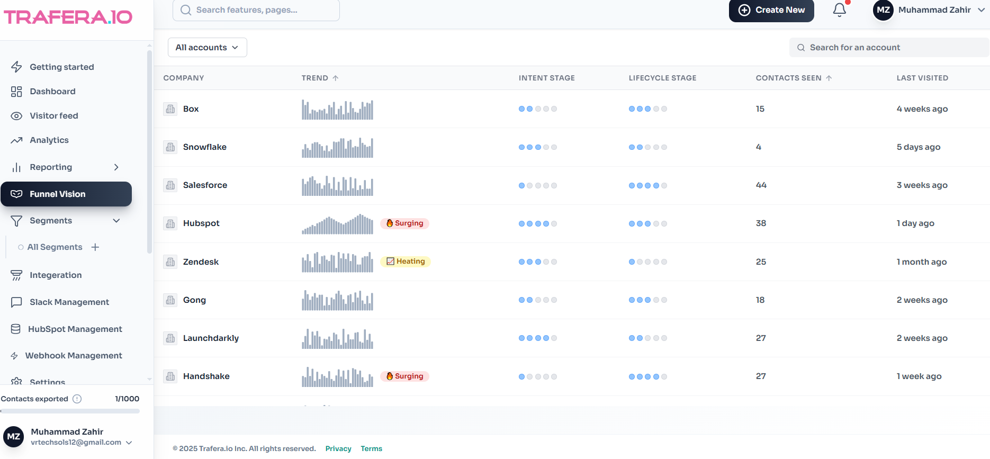Sort by Contacts Seen column arrow
The width and height of the screenshot is (990, 459).
click(829, 78)
